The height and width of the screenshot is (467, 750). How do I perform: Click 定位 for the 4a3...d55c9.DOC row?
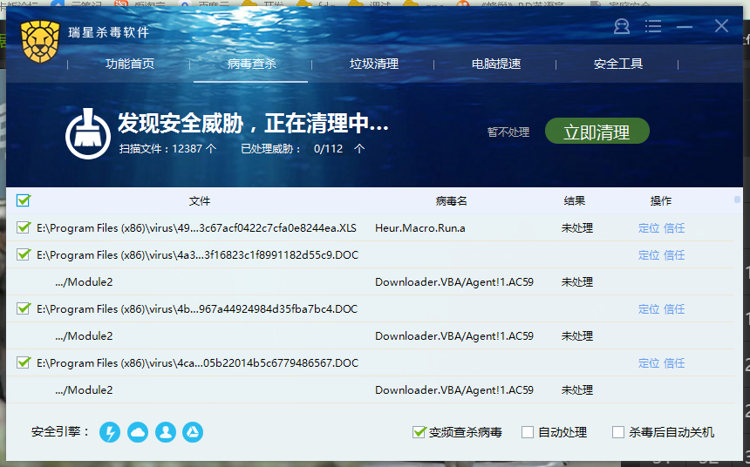pyautogui.click(x=649, y=254)
